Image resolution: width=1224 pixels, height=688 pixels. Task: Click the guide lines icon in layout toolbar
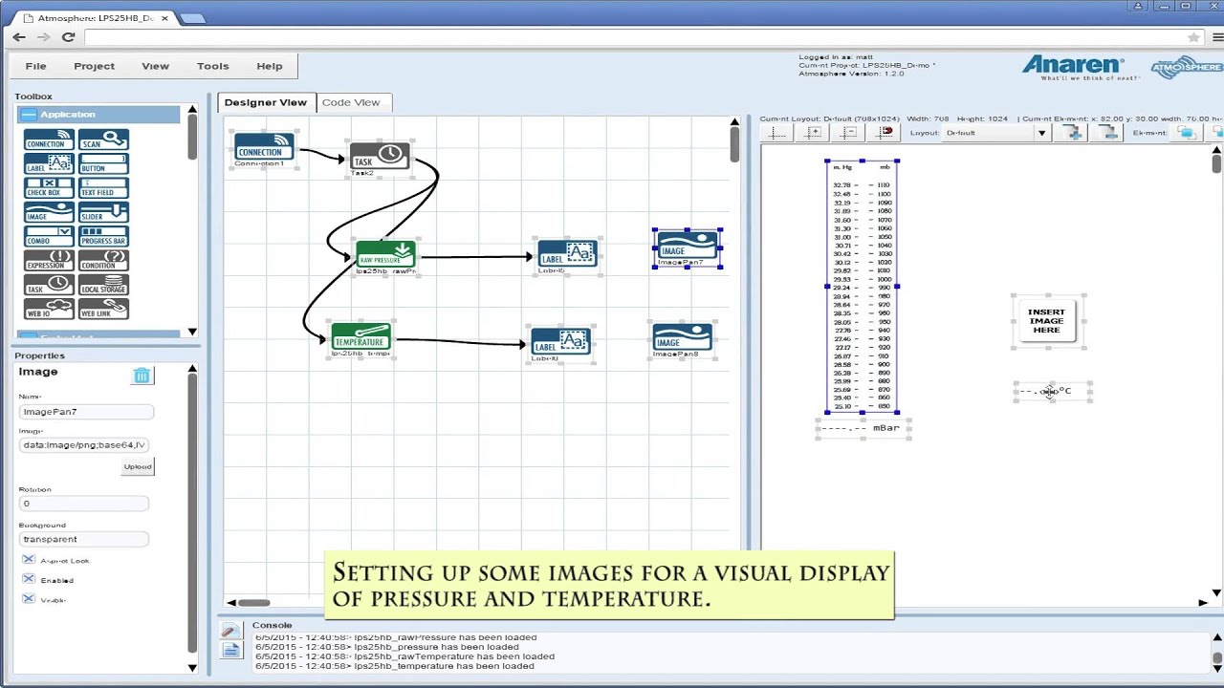pos(776,133)
